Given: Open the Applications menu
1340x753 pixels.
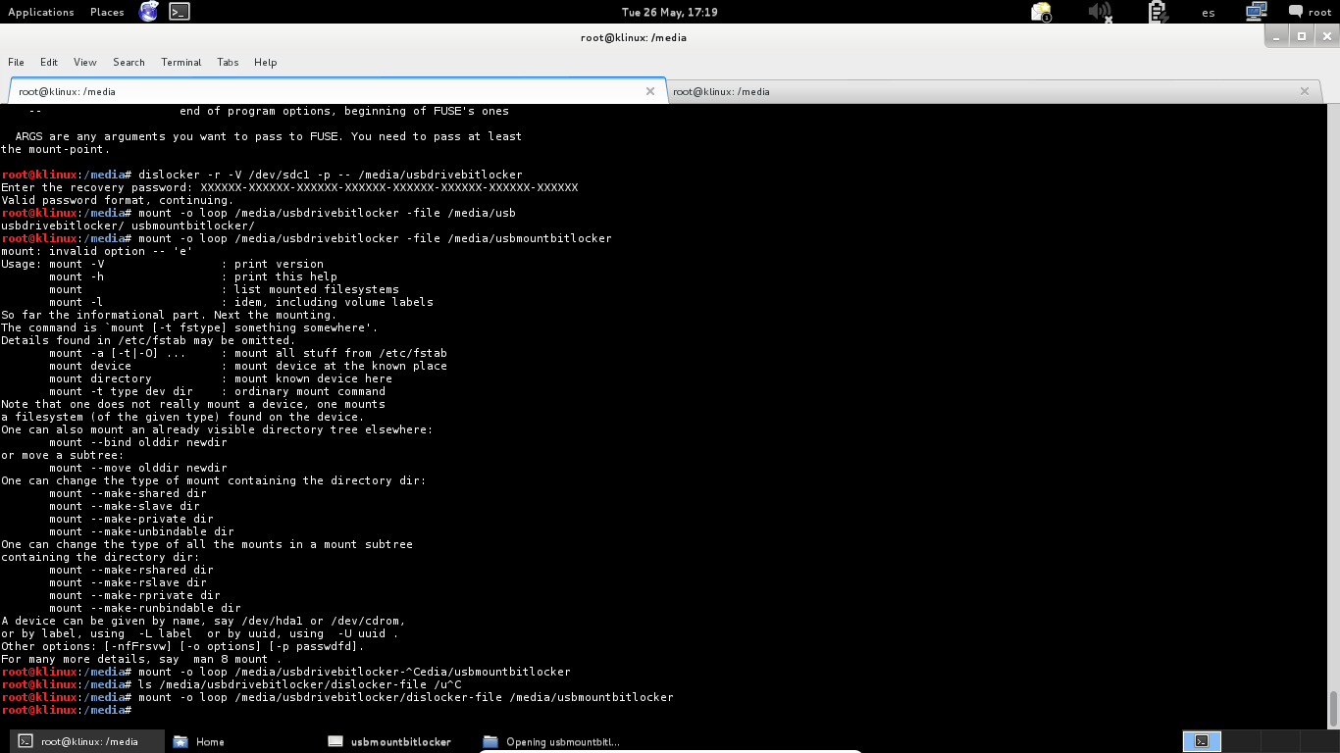Looking at the screenshot, I should [41, 12].
